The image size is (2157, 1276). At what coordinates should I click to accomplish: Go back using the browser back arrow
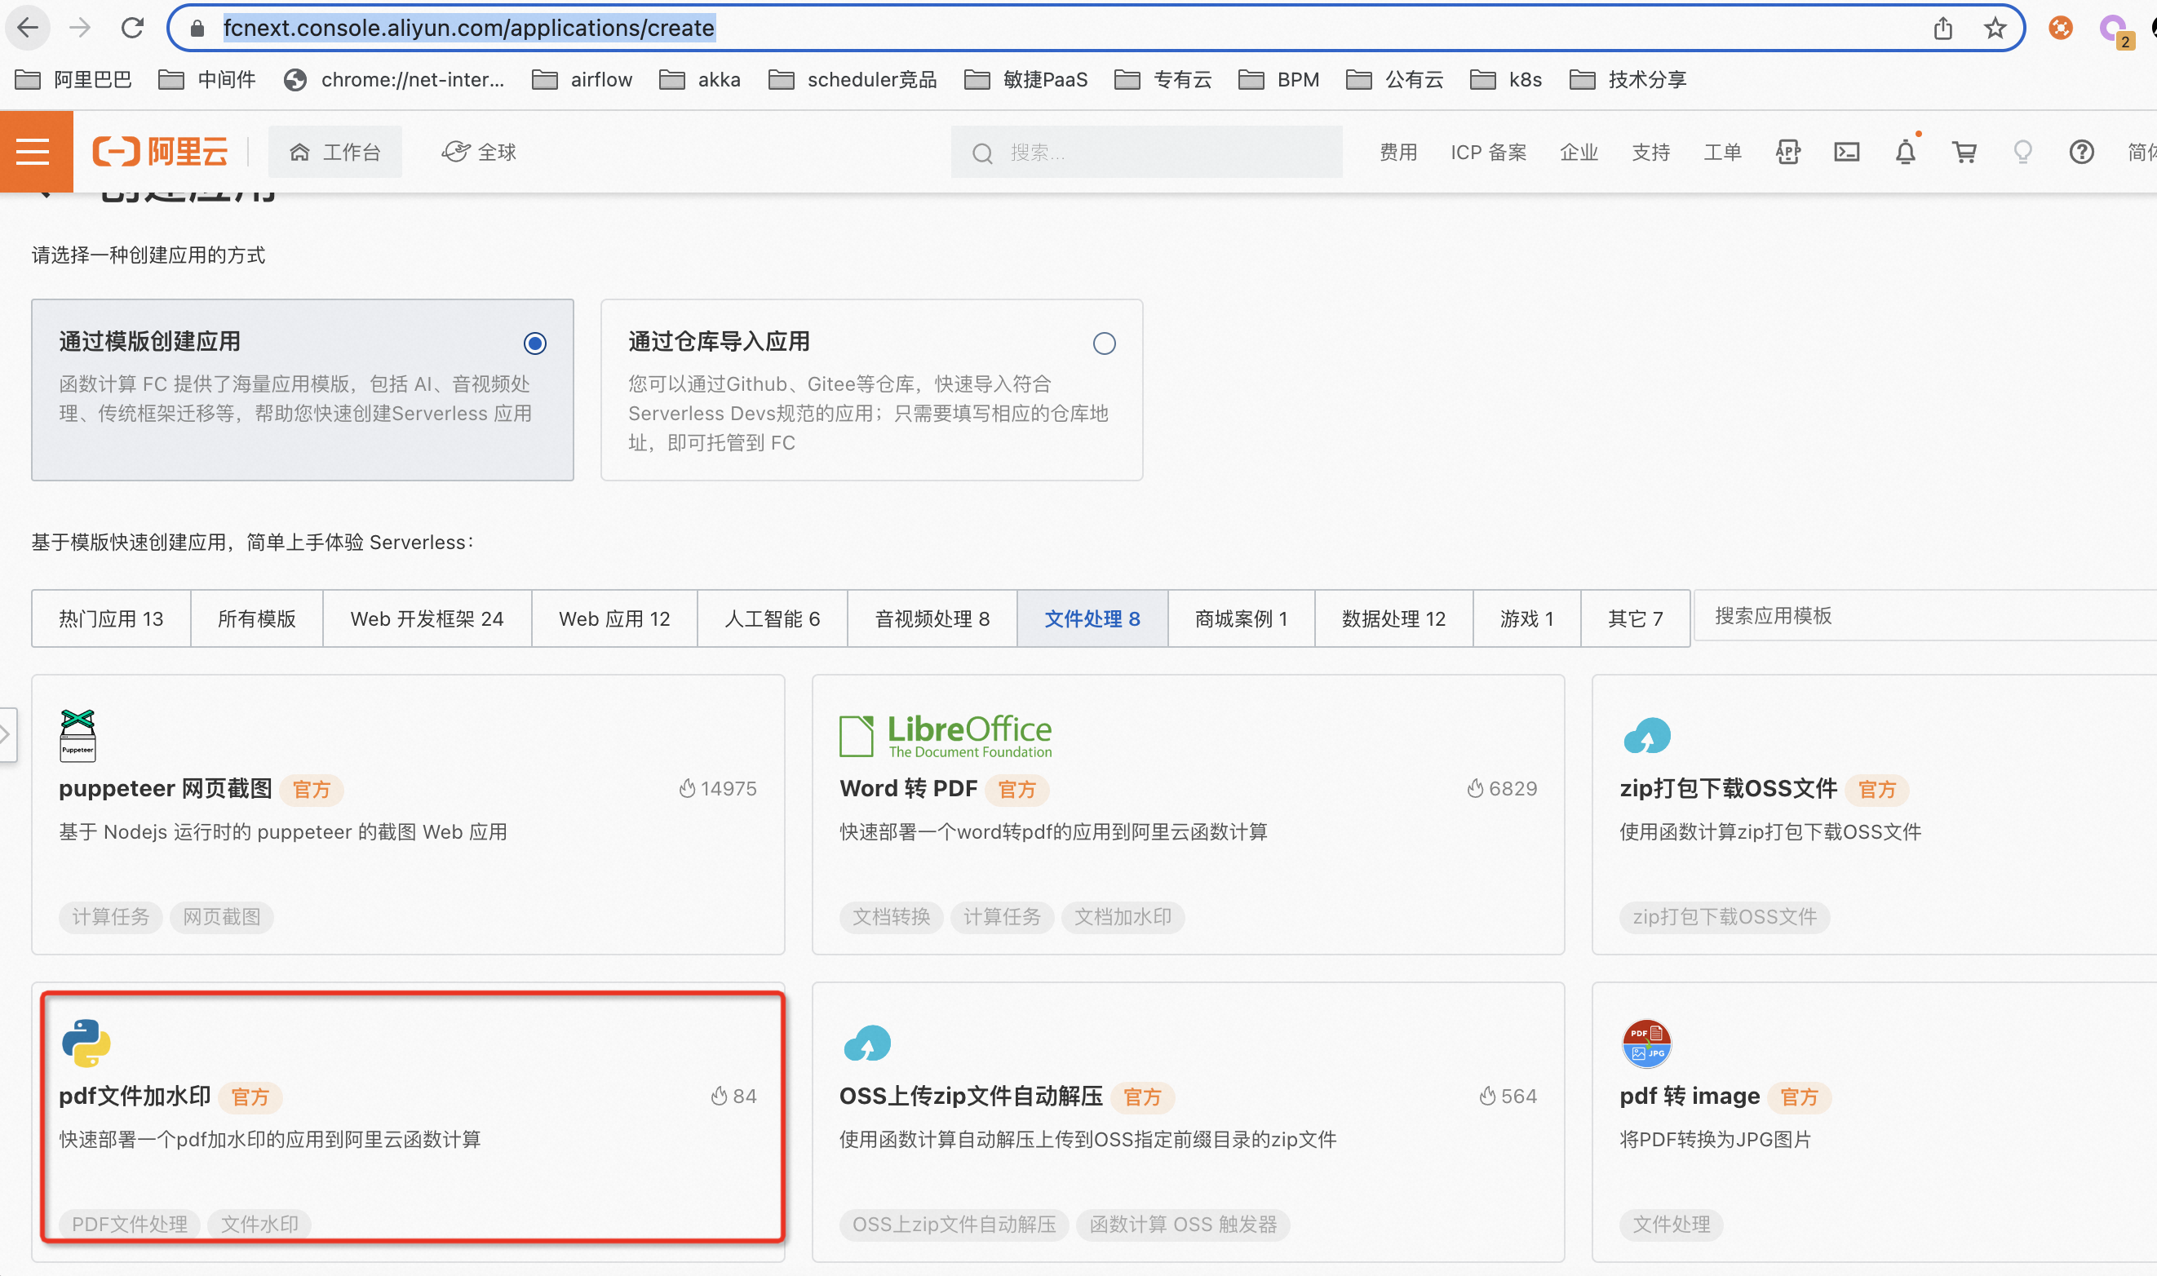click(x=28, y=29)
